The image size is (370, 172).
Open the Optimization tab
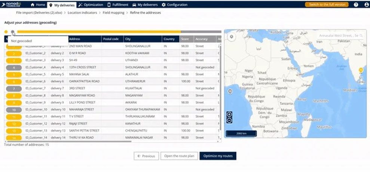91,5
